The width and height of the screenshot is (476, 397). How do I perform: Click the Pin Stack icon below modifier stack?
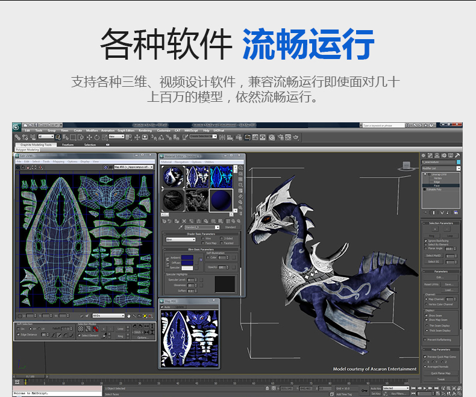point(425,213)
